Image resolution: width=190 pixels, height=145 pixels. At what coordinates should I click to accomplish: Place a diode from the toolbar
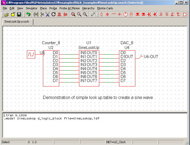click(137, 14)
